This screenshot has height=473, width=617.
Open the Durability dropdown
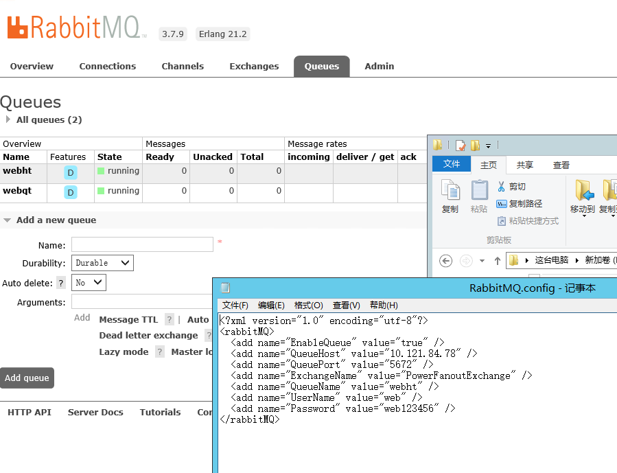(102, 263)
